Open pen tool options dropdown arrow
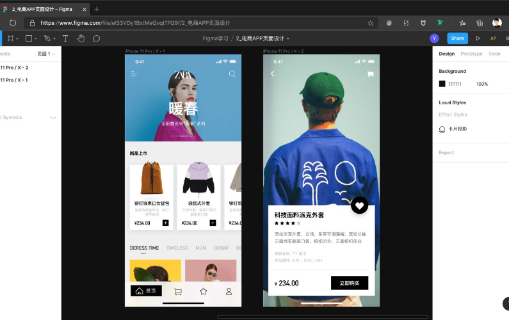 click(x=54, y=38)
